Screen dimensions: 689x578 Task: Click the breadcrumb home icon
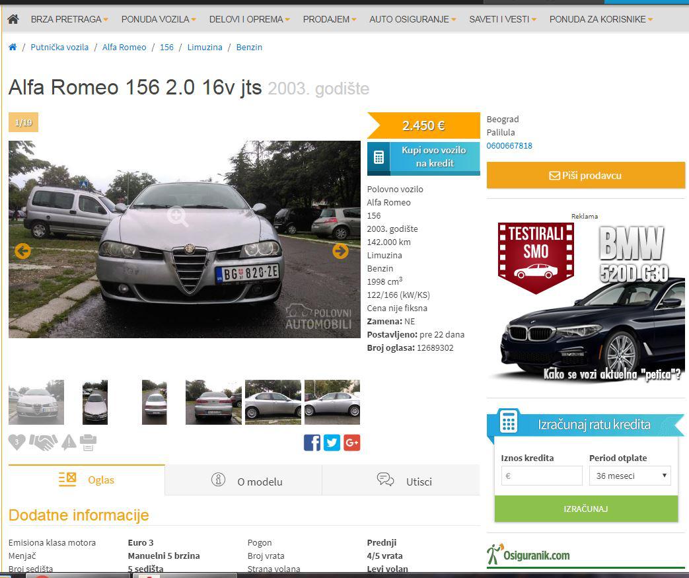[13, 47]
